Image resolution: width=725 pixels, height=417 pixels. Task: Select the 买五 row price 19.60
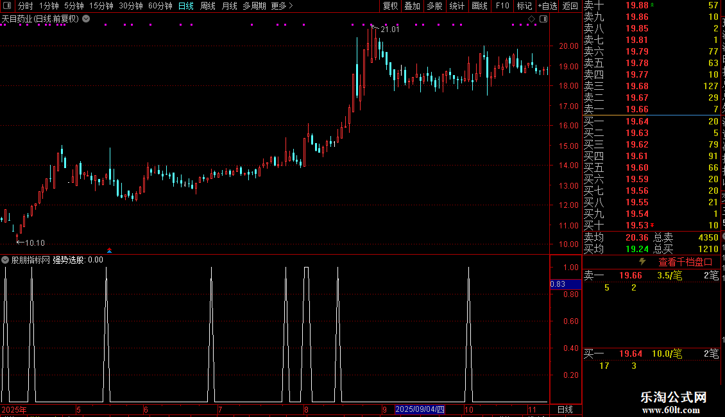(x=636, y=167)
